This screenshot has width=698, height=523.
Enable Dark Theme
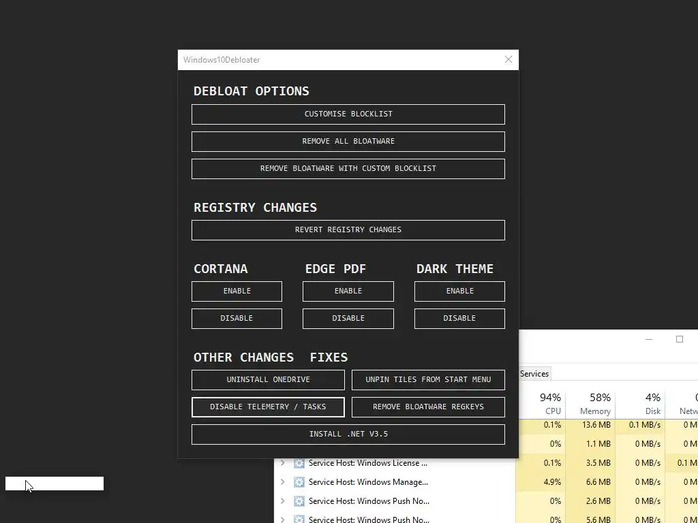pyautogui.click(x=460, y=291)
